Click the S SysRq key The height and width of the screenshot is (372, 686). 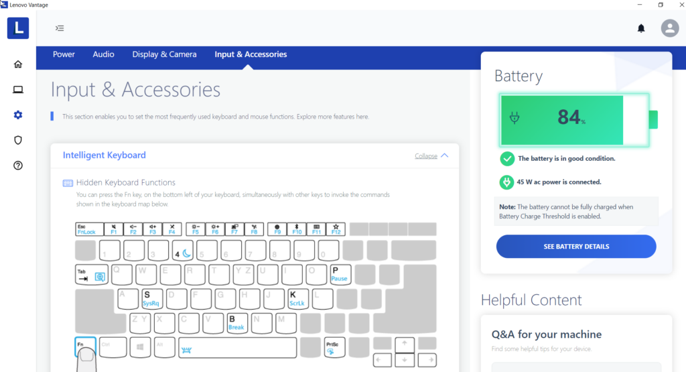tap(152, 299)
